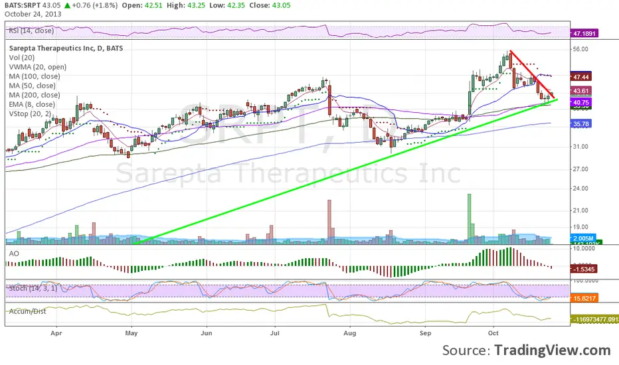Select the red descending trend line
This screenshot has height=365, width=619.
(x=532, y=74)
